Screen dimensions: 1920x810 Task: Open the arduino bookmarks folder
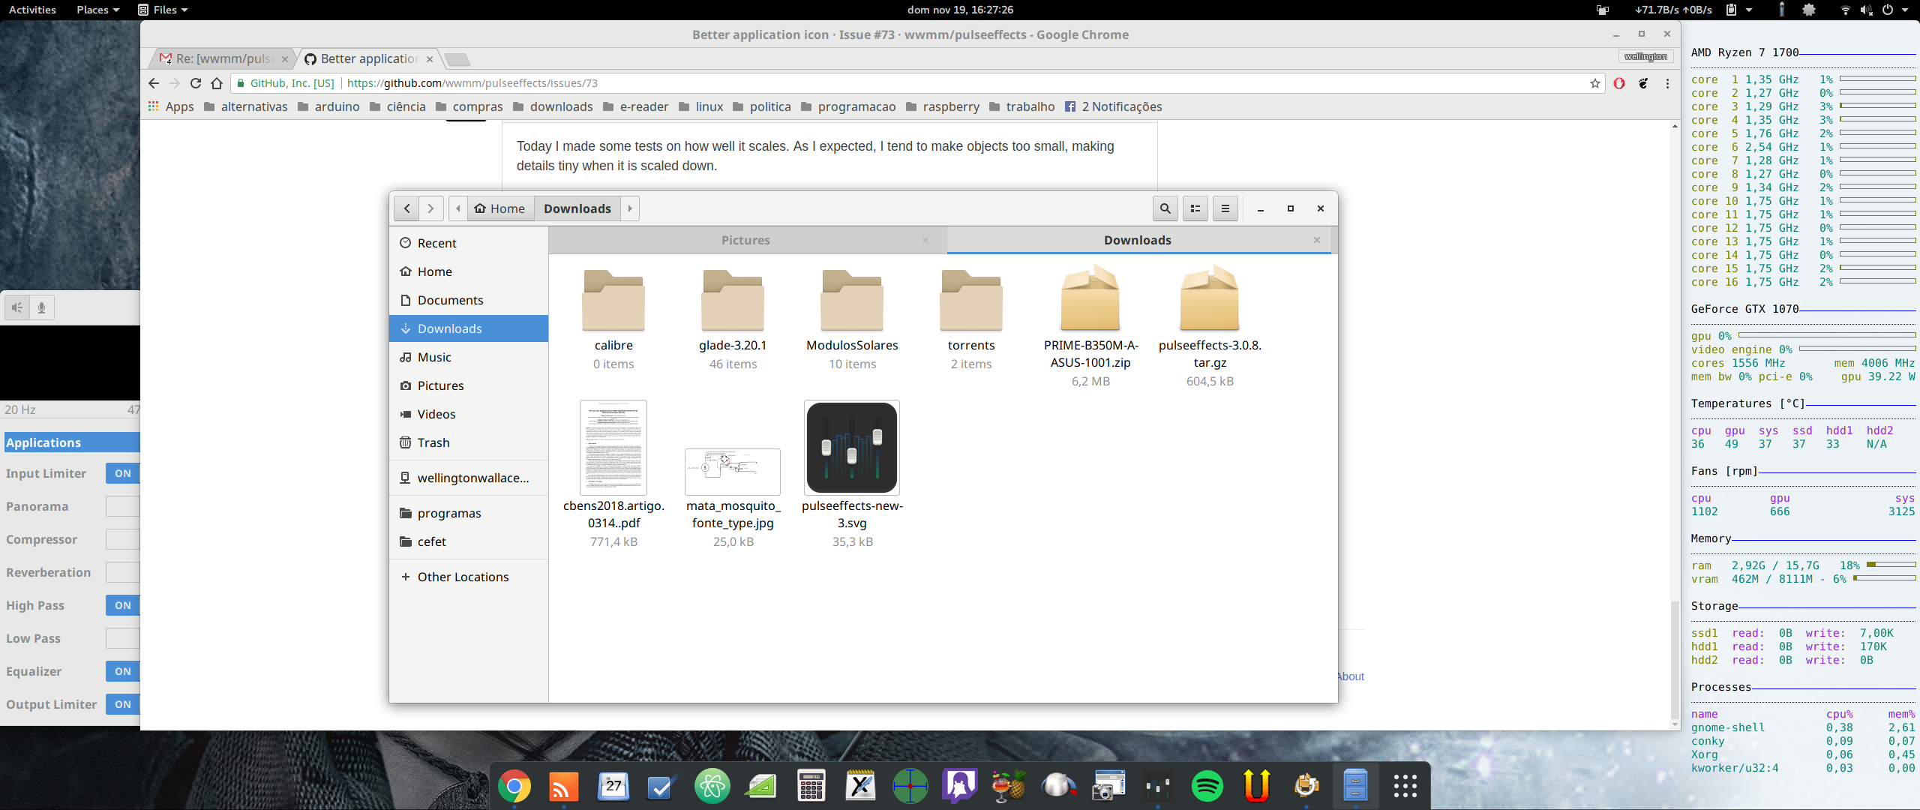[328, 106]
